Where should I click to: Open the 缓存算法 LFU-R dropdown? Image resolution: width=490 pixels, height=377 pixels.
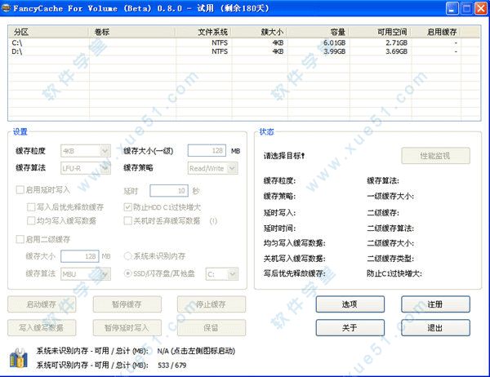[x=86, y=168]
